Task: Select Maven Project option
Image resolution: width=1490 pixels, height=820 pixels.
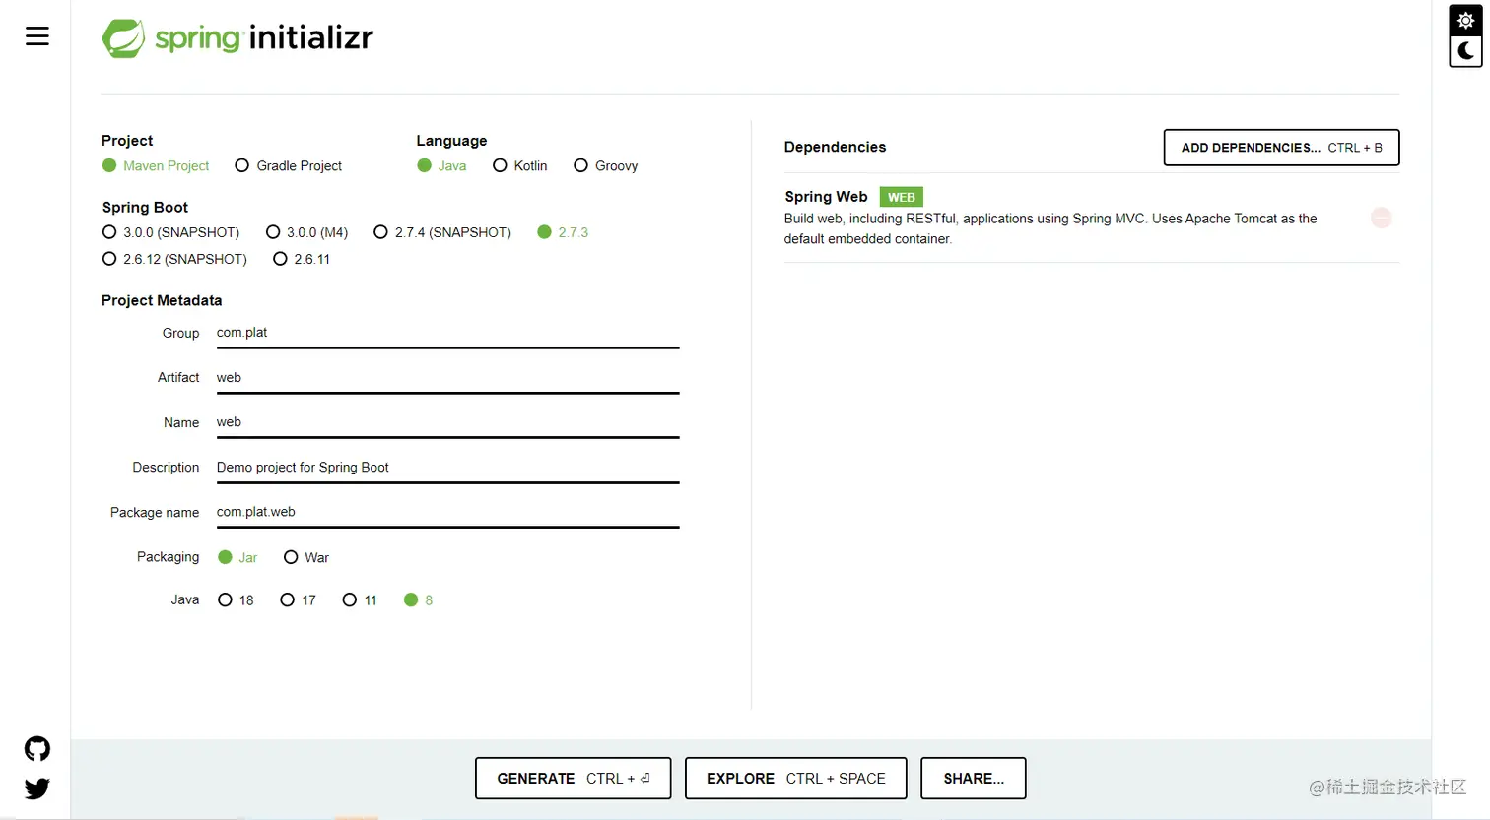Action: 156,165
